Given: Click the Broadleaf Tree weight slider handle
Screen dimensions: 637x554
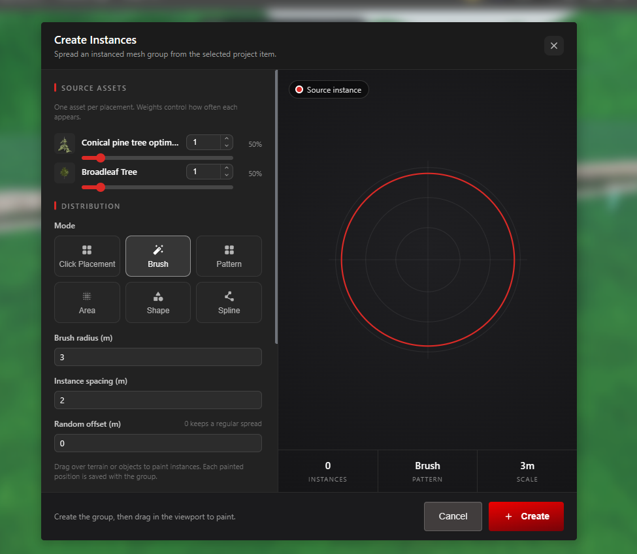Looking at the screenshot, I should click(x=101, y=187).
